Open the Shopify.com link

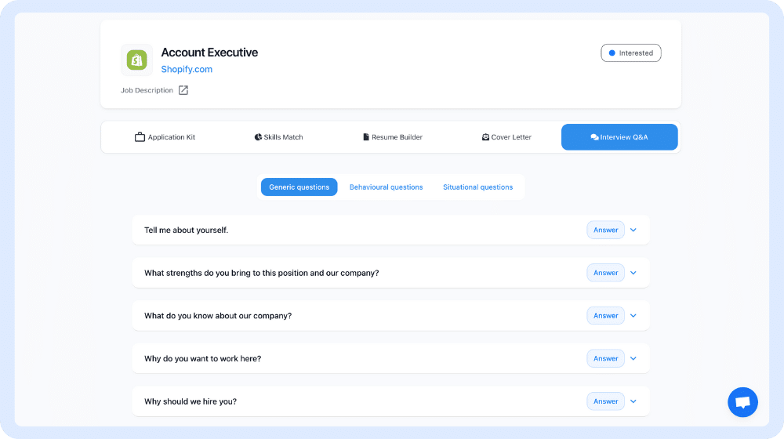(187, 69)
